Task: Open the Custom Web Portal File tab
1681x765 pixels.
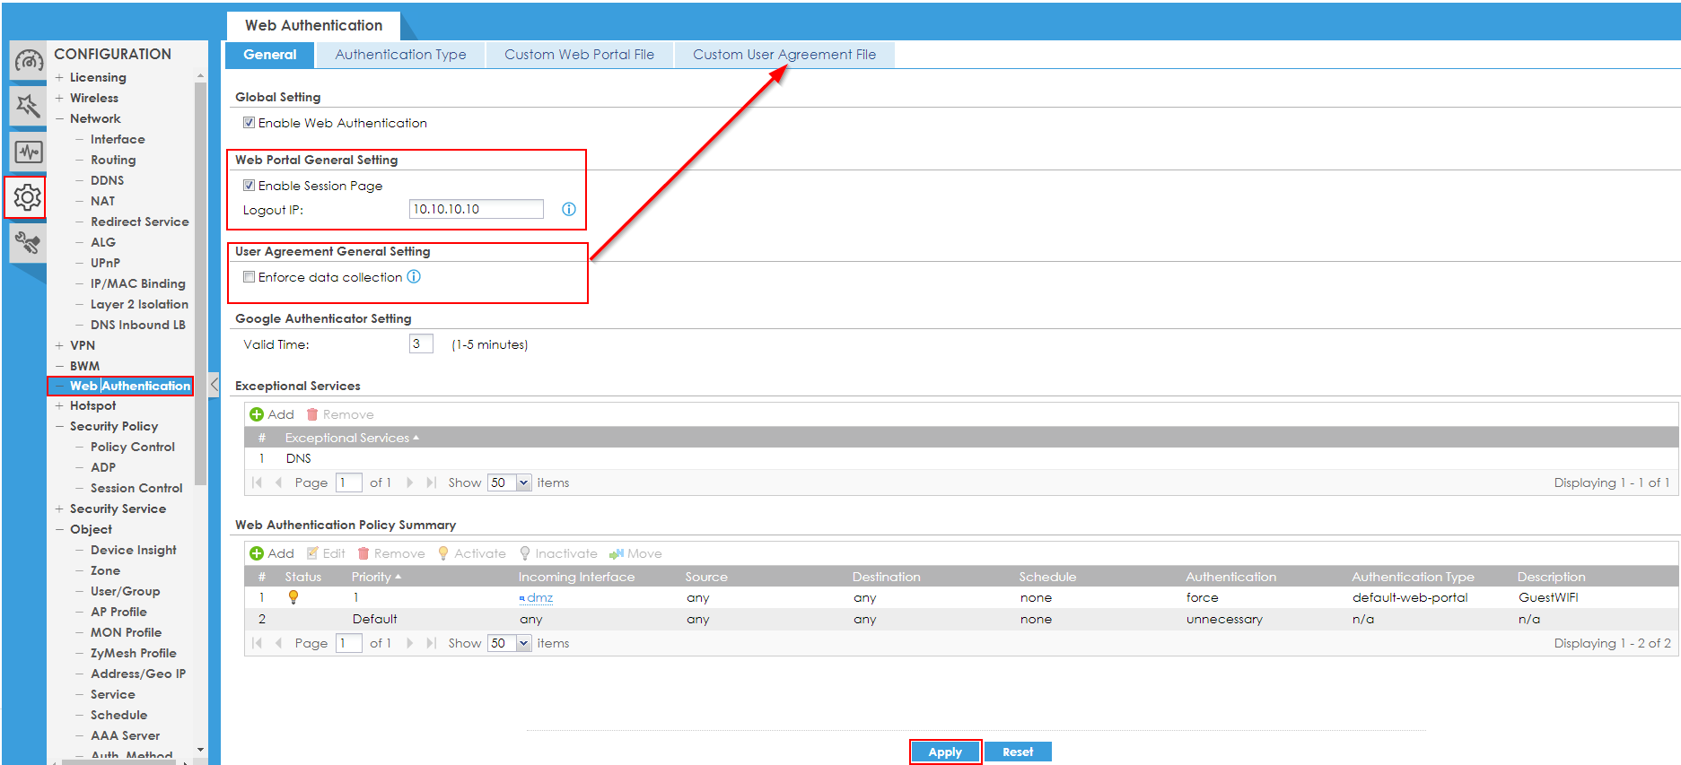Action: coord(579,55)
